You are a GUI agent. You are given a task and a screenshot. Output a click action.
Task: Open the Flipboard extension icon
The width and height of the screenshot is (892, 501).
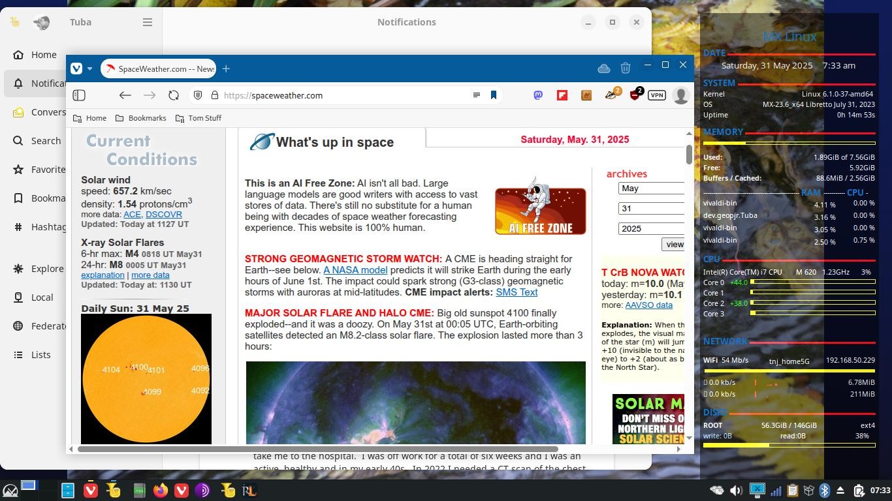(562, 95)
